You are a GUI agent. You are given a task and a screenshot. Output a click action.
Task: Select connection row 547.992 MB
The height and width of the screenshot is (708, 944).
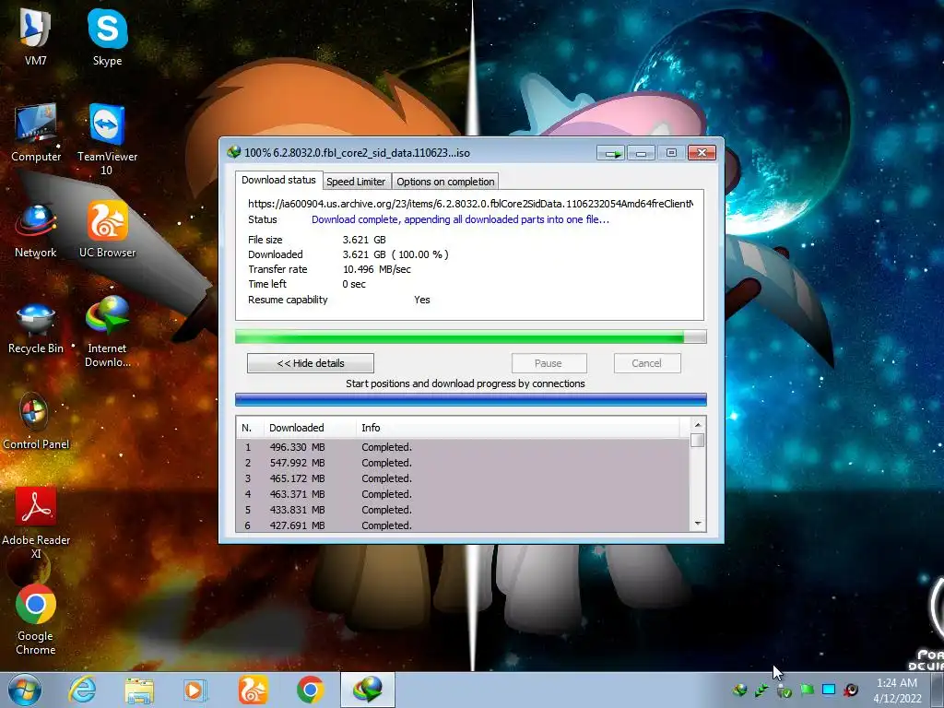463,463
